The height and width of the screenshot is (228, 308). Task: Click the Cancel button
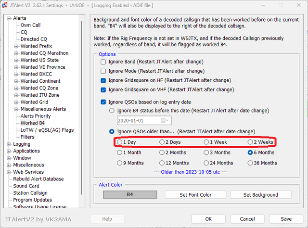point(247,219)
